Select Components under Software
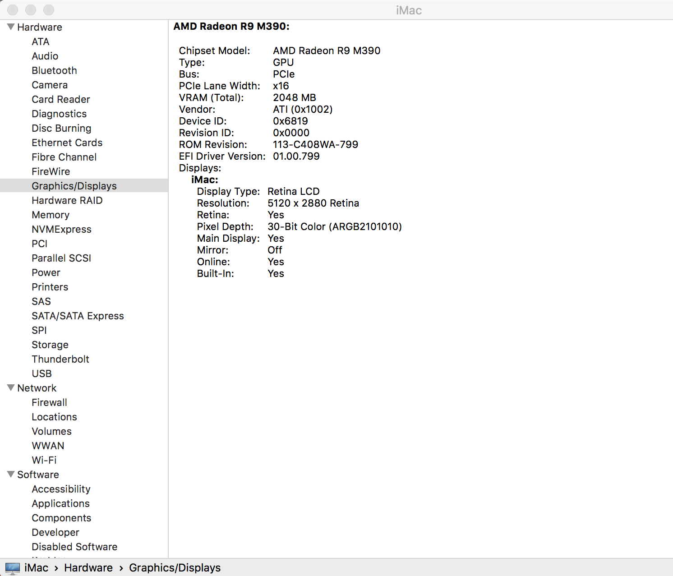This screenshot has height=576, width=673. pyautogui.click(x=61, y=518)
